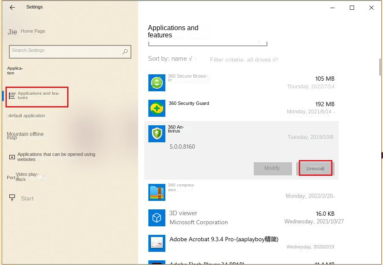Click the back arrow in Settings
This screenshot has height=265, width=383.
pos(11,7)
